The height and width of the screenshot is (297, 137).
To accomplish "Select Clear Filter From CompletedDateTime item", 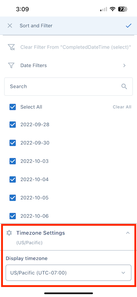I will (68, 47).
